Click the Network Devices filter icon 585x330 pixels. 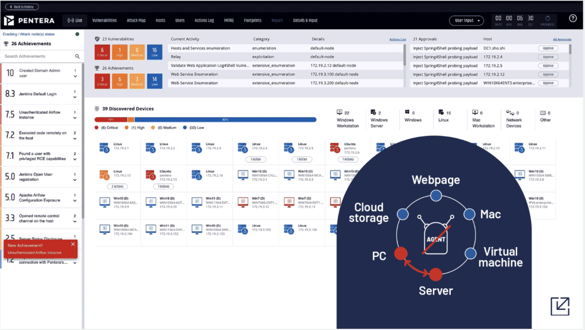(x=510, y=112)
